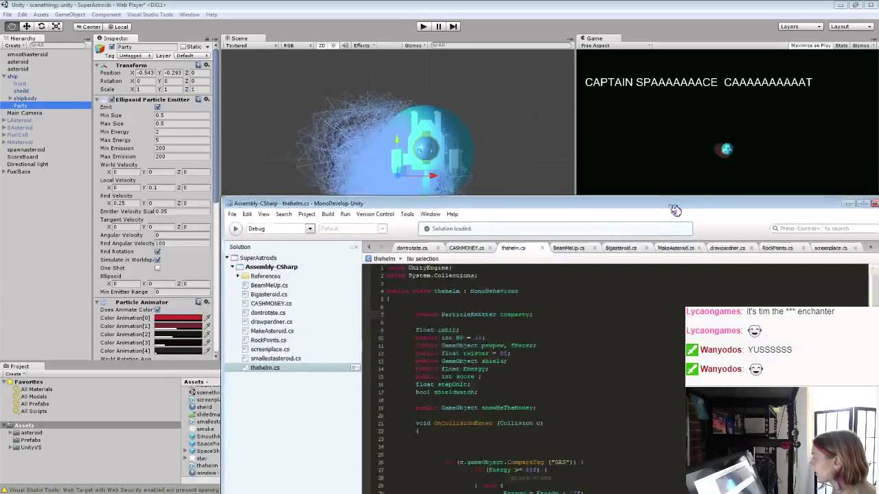Open the Visual Studio Tools menu

point(149,14)
